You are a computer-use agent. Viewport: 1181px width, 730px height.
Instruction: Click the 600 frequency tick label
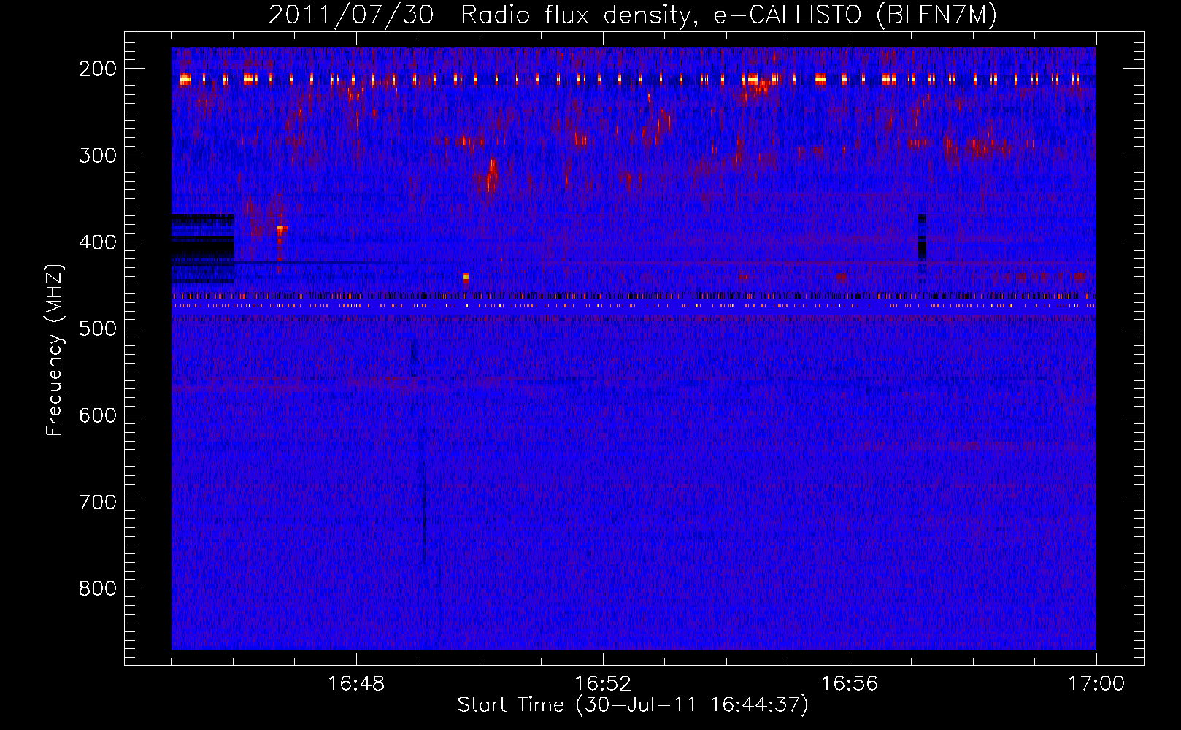click(x=98, y=415)
